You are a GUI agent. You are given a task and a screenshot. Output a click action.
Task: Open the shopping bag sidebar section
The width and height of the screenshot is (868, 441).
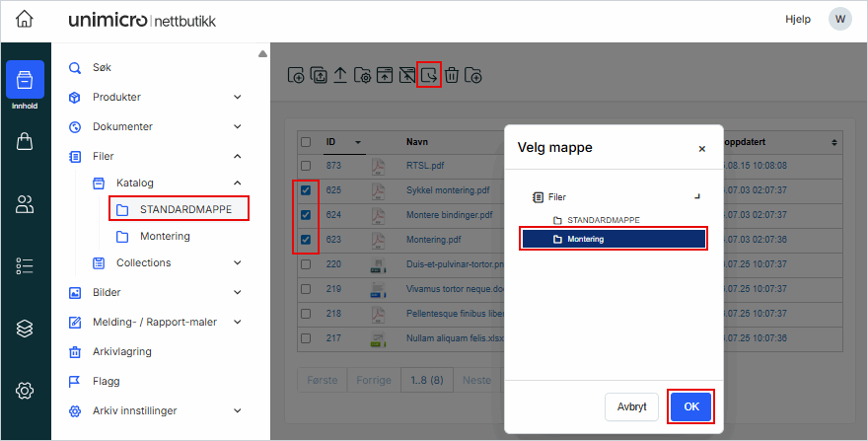(x=26, y=142)
